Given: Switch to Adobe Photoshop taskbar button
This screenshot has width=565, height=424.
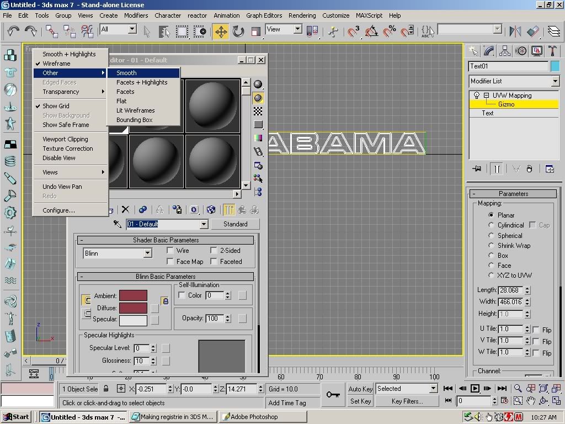Looking at the screenshot, I should point(263,417).
